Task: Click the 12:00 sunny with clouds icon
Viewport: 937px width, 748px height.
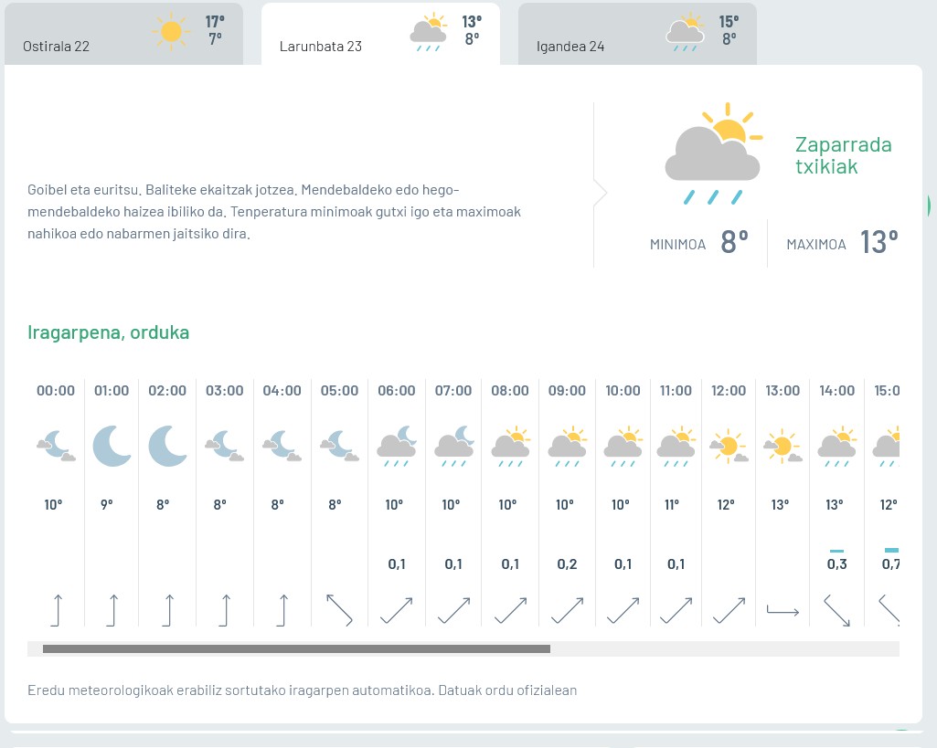Action: (729, 446)
